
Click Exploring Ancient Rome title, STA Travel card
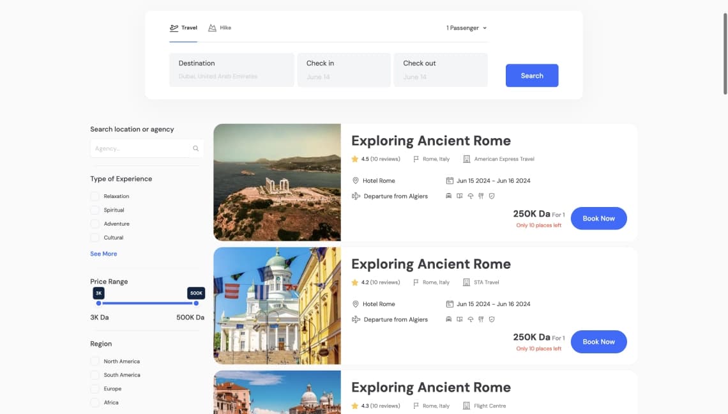tap(431, 264)
